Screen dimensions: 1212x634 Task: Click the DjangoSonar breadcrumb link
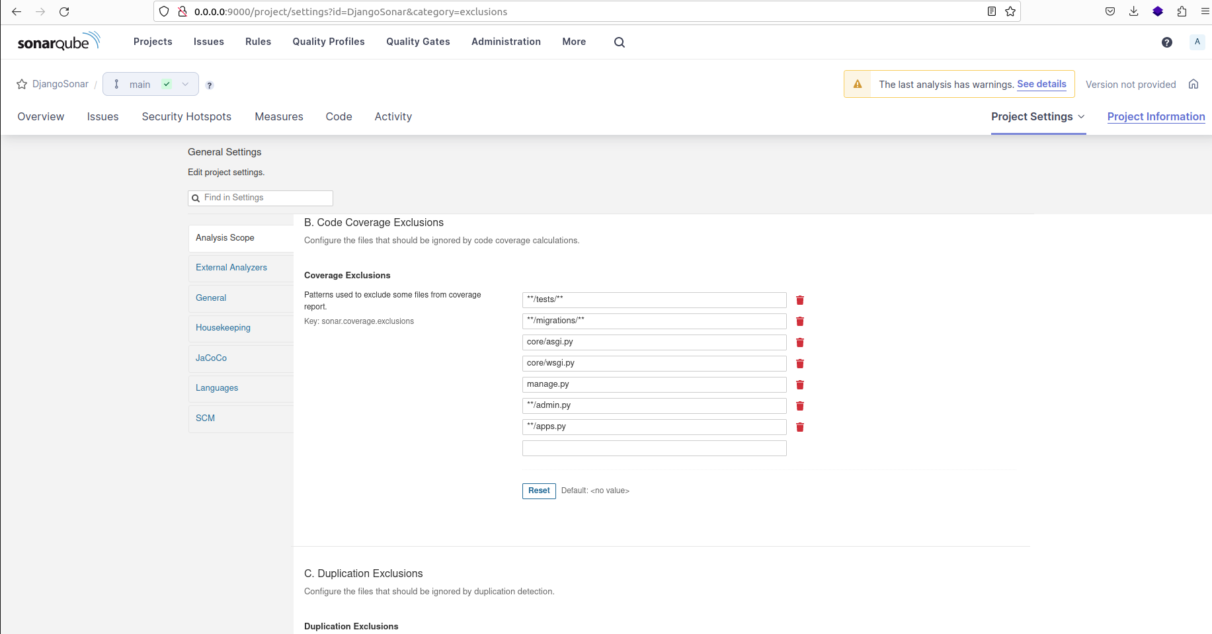[60, 84]
